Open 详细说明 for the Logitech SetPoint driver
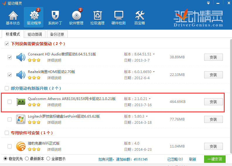Viewport: 232px width, 166px height. click(54, 122)
